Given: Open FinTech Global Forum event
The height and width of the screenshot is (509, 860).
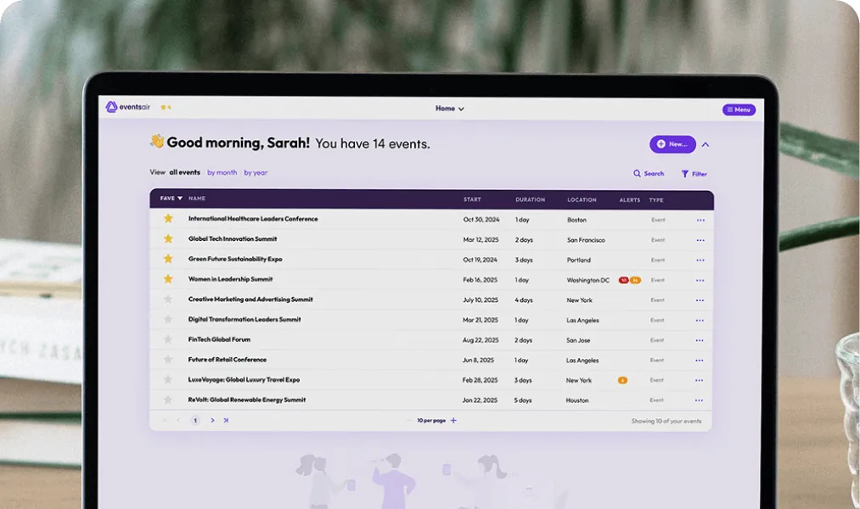Looking at the screenshot, I should (219, 339).
